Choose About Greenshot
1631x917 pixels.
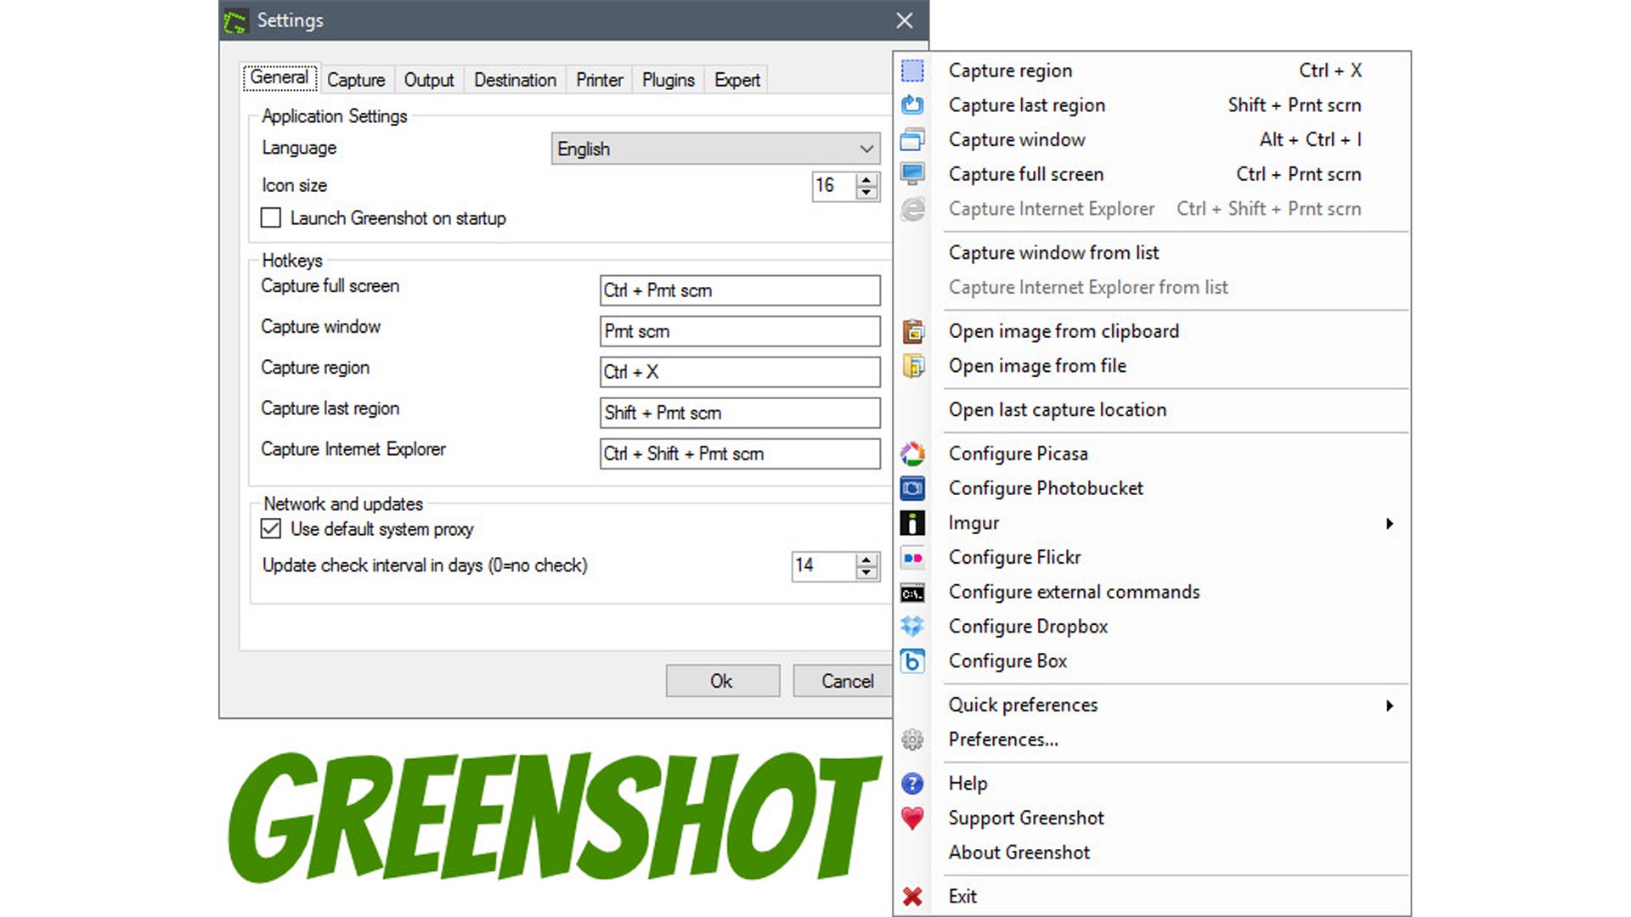click(x=1152, y=852)
